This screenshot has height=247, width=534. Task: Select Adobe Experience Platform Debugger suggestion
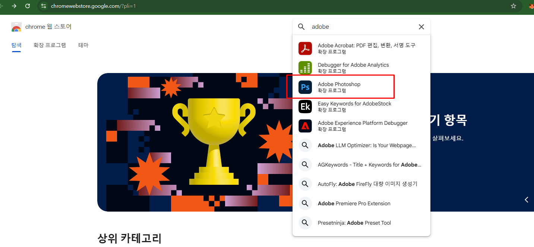(x=361, y=126)
